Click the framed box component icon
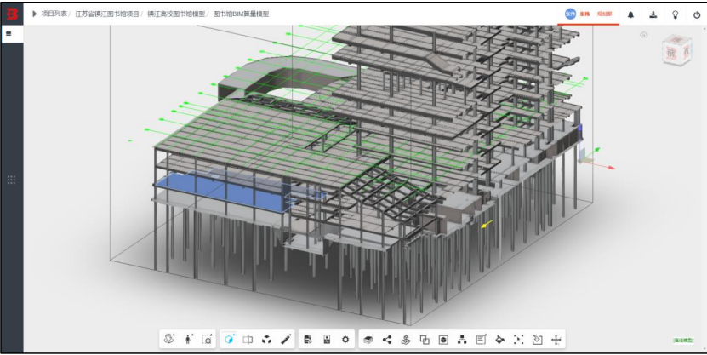 click(x=443, y=340)
